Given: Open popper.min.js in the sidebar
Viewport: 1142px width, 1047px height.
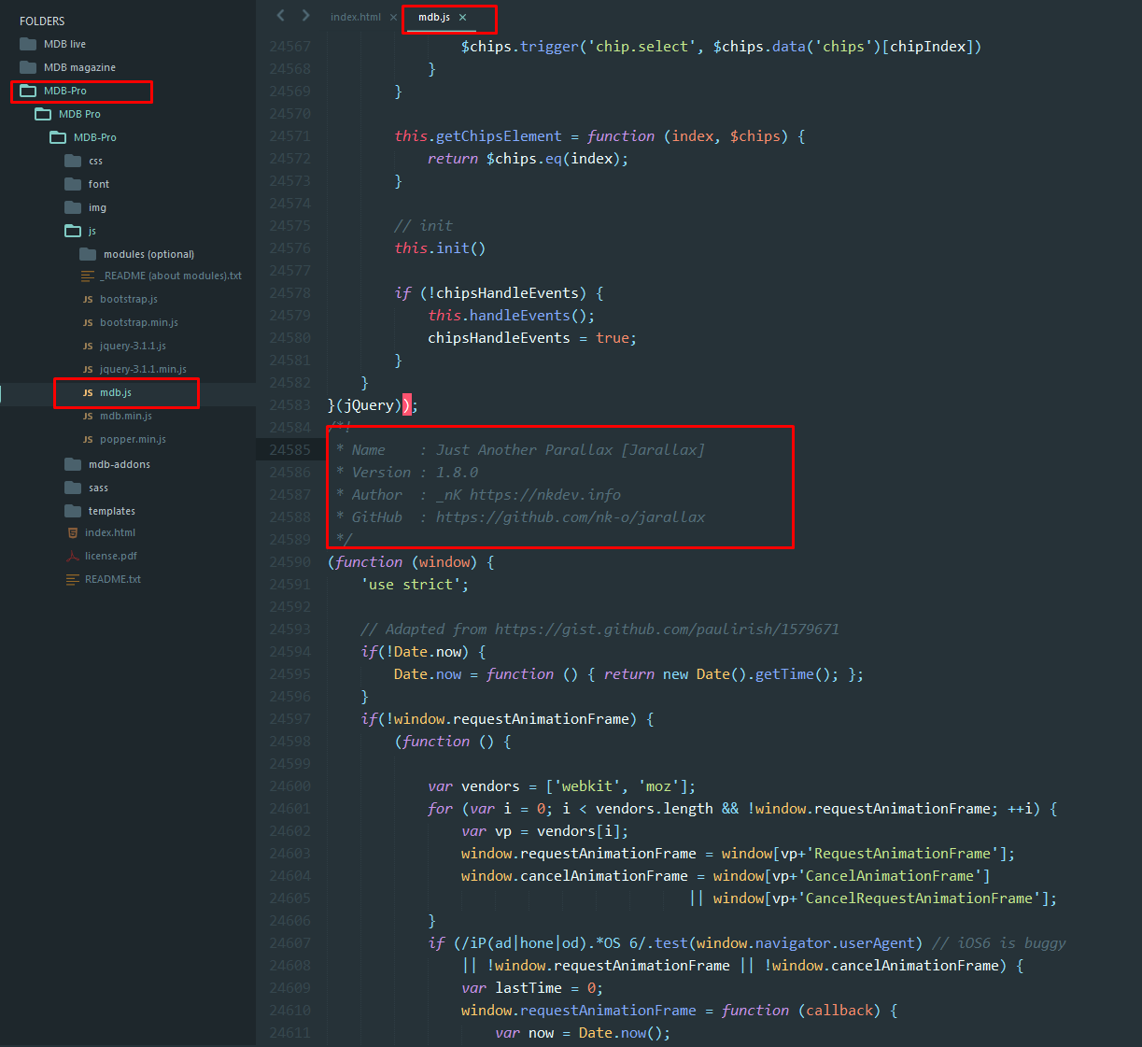Looking at the screenshot, I should coord(133,439).
